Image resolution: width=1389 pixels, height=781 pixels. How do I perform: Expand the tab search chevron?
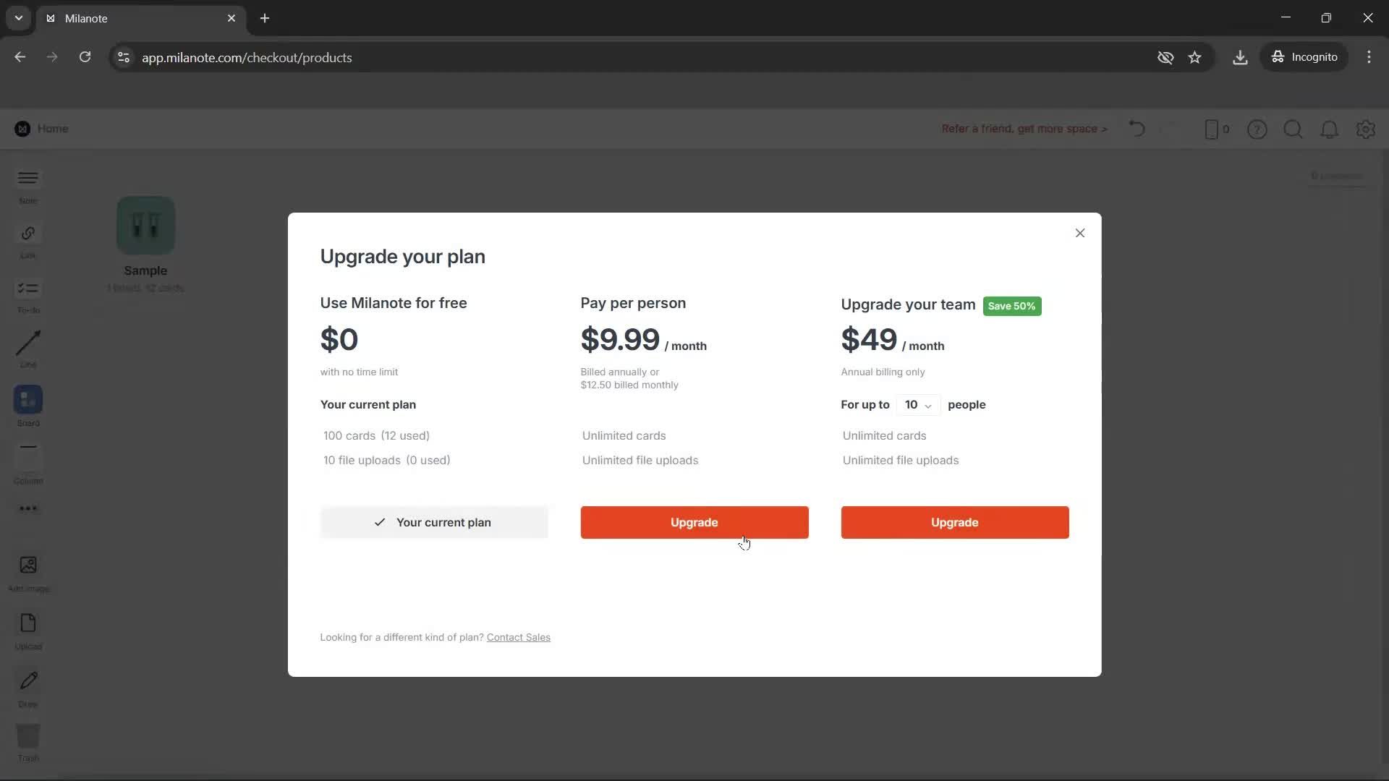click(18, 18)
